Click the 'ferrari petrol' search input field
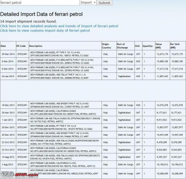 pyautogui.click(x=40, y=3)
